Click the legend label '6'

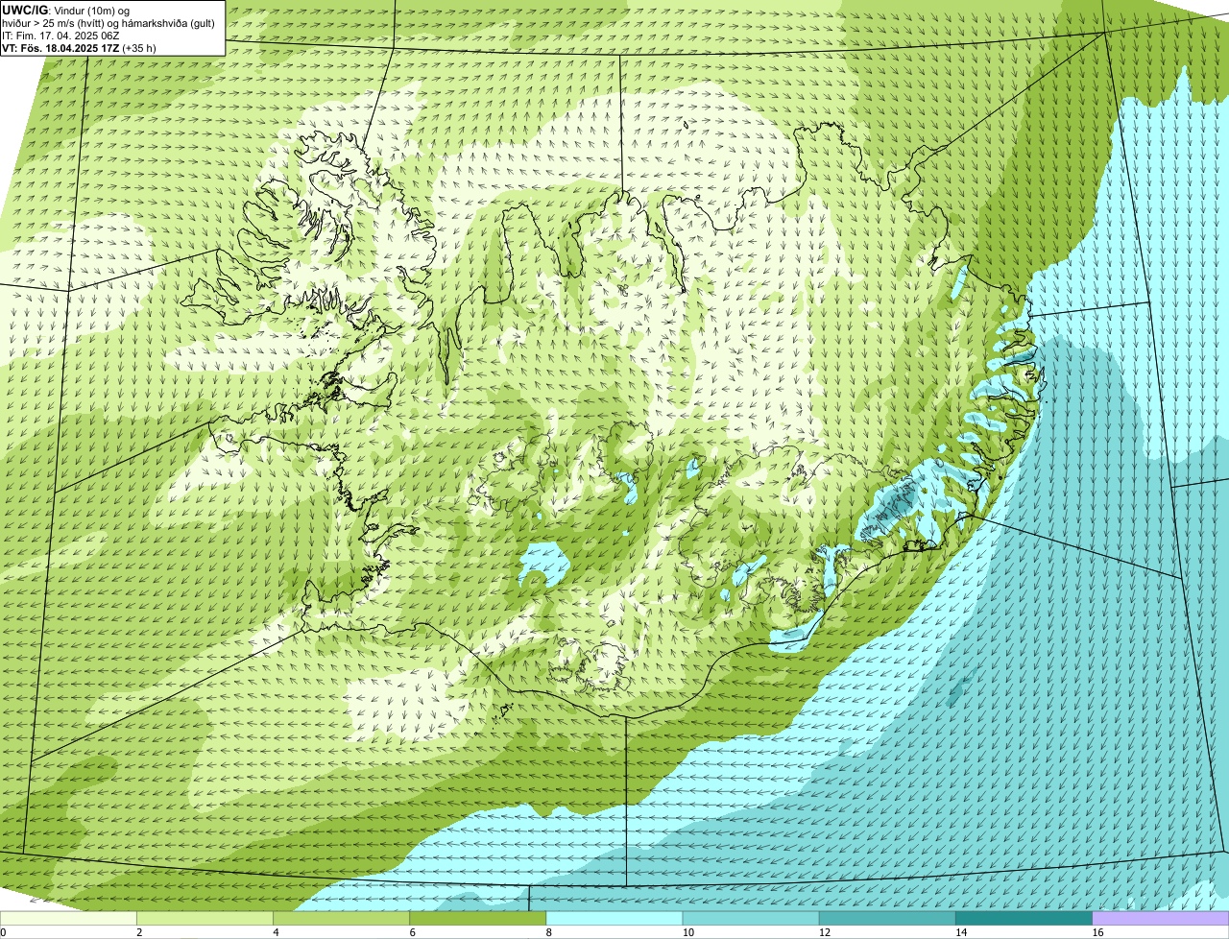pos(412,932)
